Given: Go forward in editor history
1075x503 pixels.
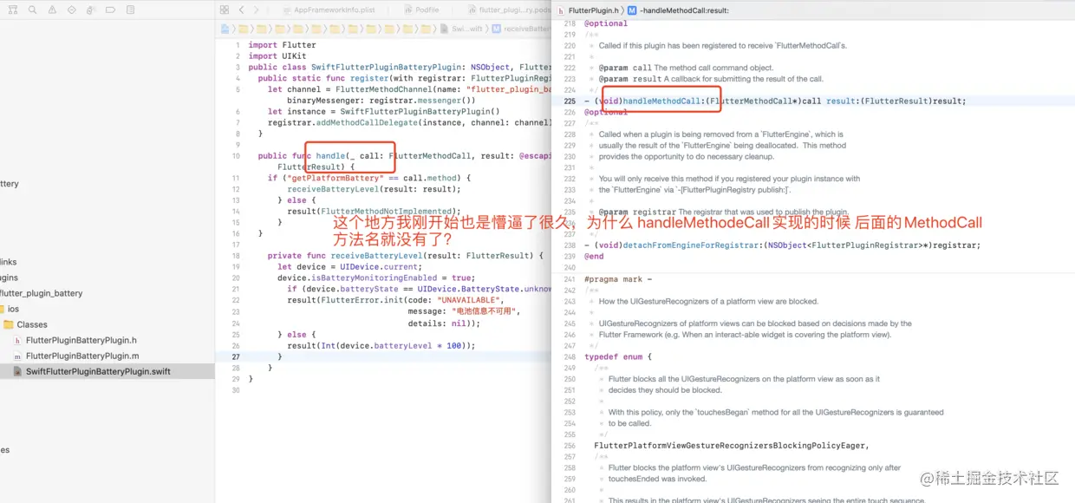Looking at the screenshot, I should pyautogui.click(x=256, y=10).
